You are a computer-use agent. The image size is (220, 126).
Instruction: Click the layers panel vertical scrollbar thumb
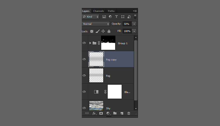point(136,70)
